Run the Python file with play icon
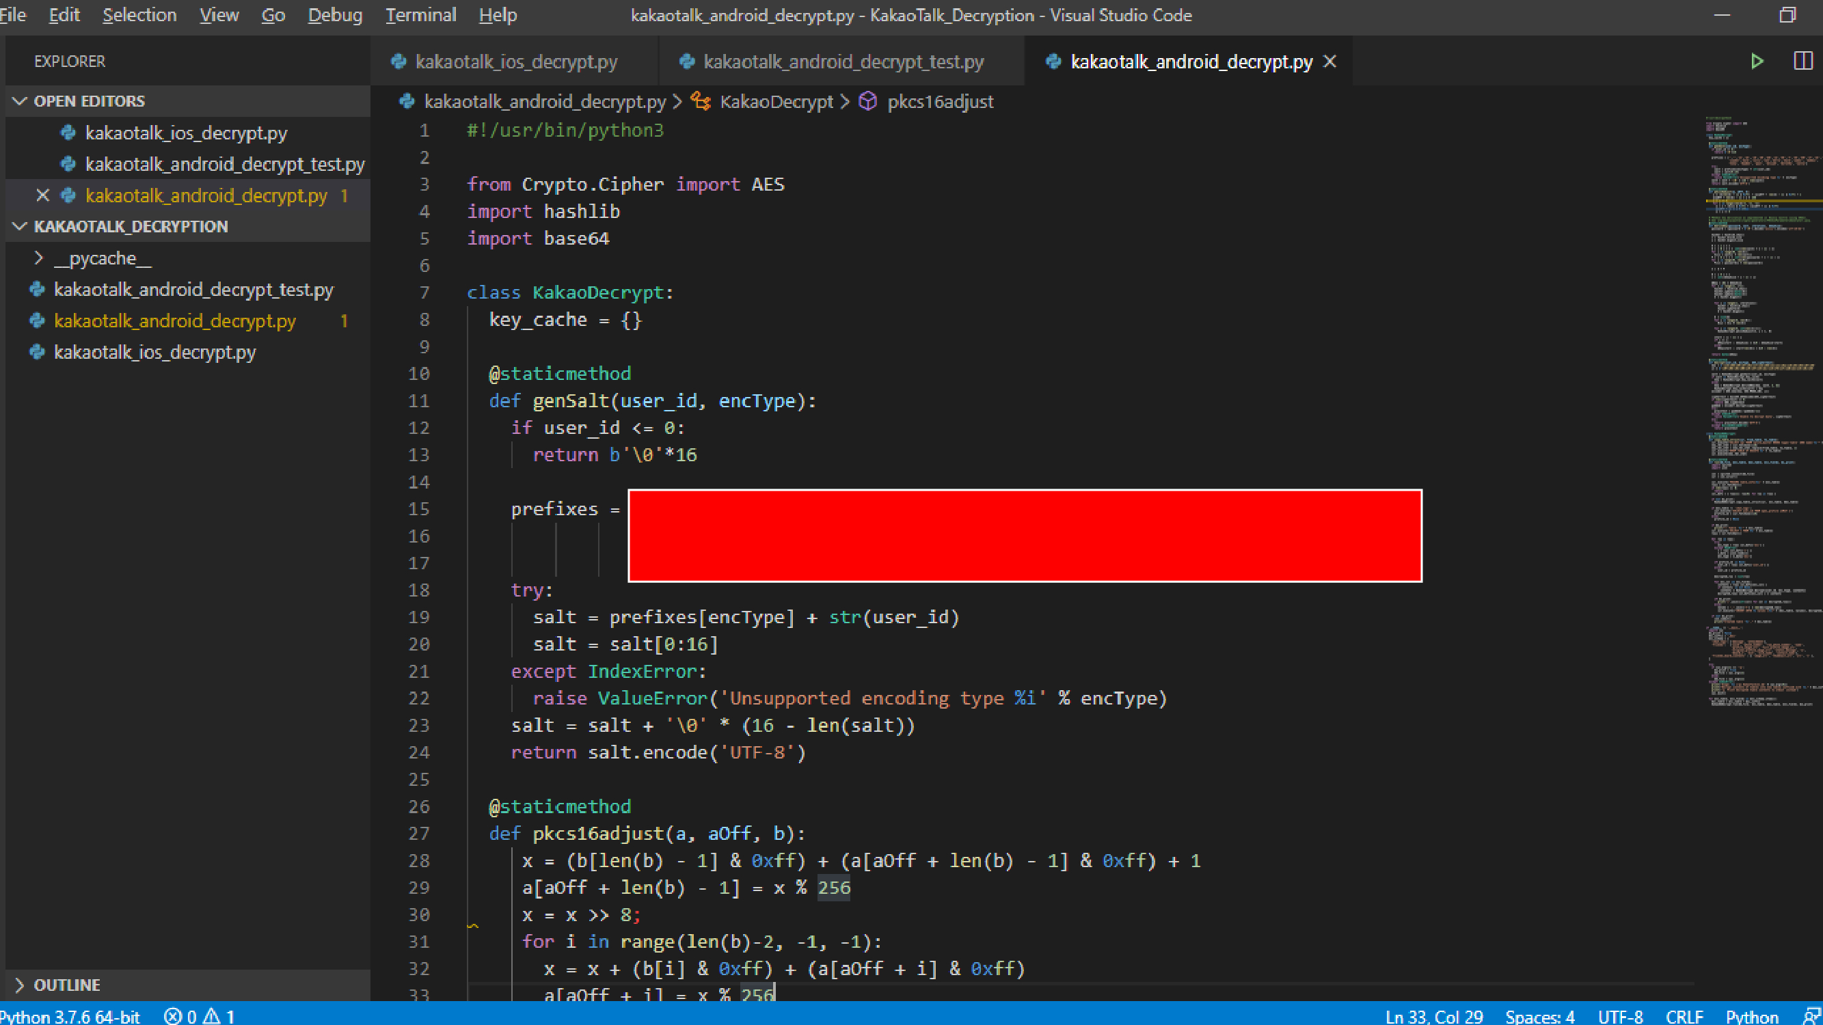 1757,61
